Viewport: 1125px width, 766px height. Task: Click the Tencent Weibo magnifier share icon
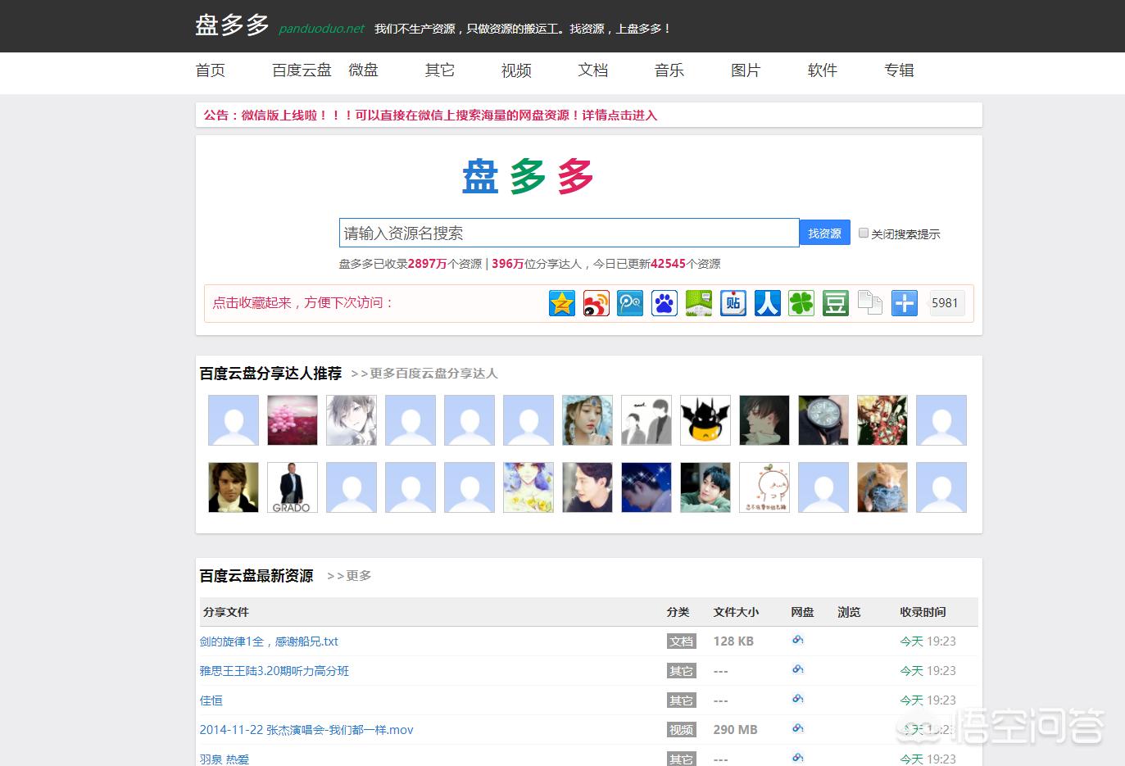pyautogui.click(x=629, y=303)
